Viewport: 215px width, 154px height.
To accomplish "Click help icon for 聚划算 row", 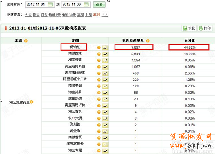I will coord(99,125).
